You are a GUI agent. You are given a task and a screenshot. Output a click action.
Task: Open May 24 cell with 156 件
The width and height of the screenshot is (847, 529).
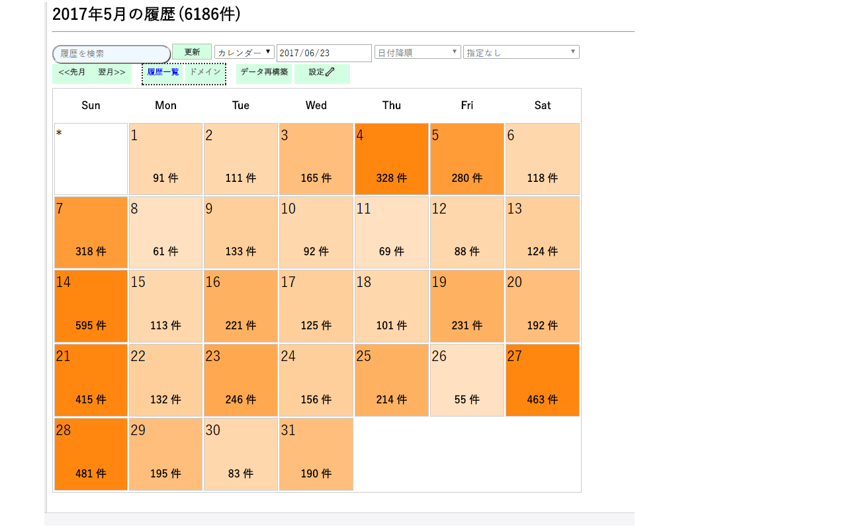pyautogui.click(x=316, y=380)
